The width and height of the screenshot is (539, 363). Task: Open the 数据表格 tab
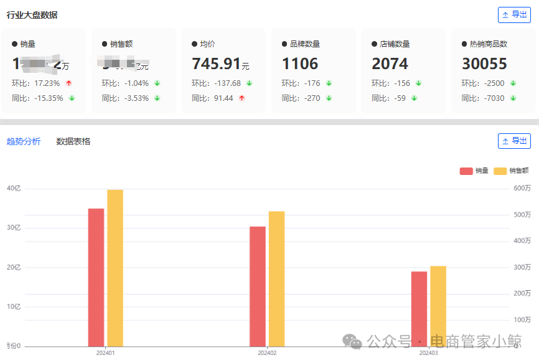[73, 141]
